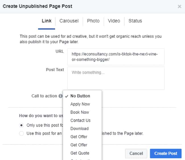Go to the Video tab
This screenshot has width=185, height=160.
pos(114,21)
